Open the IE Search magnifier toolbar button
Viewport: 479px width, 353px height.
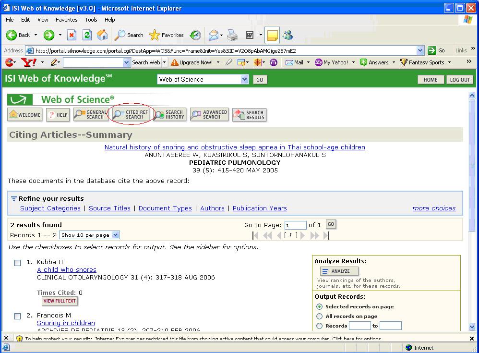click(x=129, y=35)
